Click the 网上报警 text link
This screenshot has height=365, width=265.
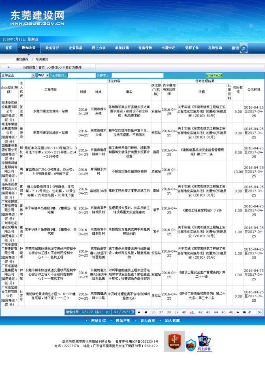pyautogui.click(x=204, y=349)
